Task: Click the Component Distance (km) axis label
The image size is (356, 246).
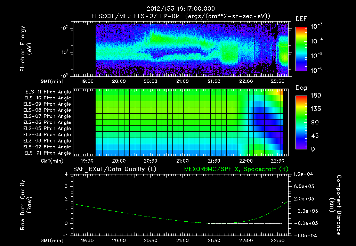Action: [335, 205]
